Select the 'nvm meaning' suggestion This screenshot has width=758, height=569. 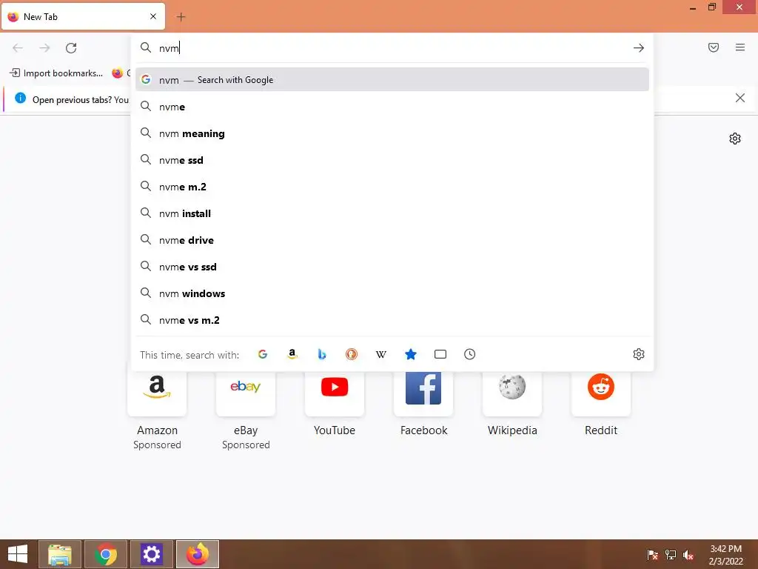[x=392, y=133]
